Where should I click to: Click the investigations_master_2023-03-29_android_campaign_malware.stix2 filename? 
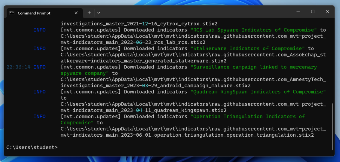coord(156,86)
